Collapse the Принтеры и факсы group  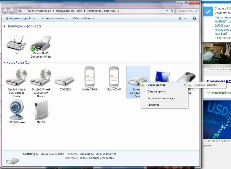tap(4, 26)
